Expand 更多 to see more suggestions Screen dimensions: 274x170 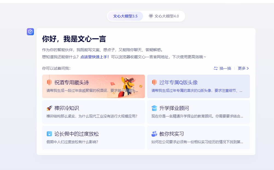coord(241,69)
